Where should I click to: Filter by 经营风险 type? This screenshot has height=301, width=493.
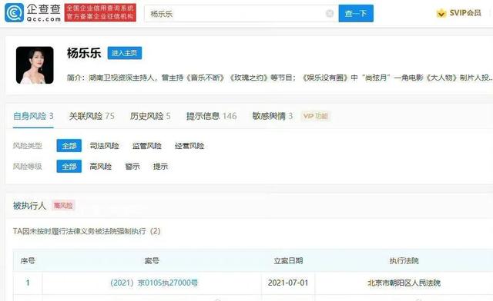pyautogui.click(x=189, y=146)
